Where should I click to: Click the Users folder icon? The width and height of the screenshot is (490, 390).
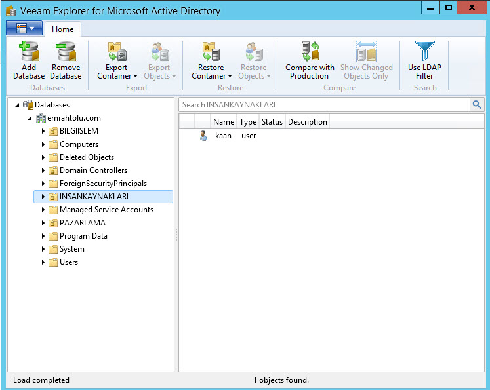click(53, 262)
